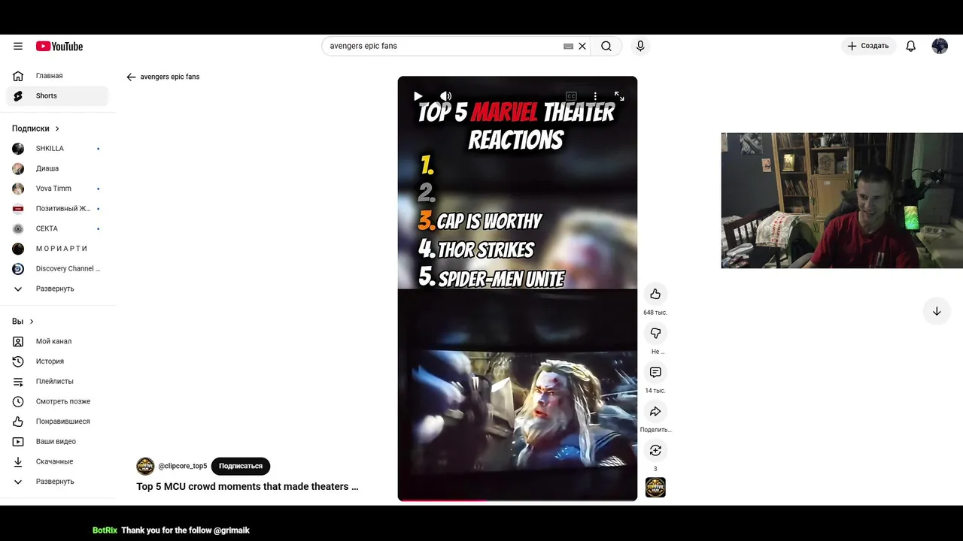The height and width of the screenshot is (541, 963).
Task: Open Смотреть позже
Action: click(57, 401)
